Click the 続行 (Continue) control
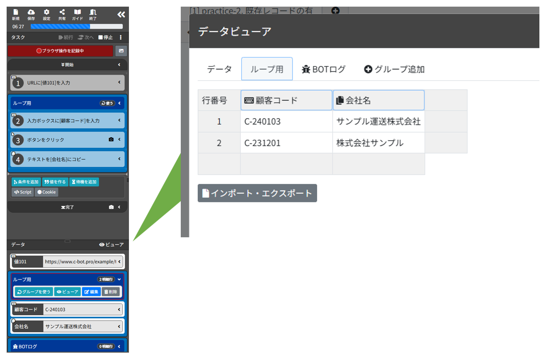546x358 pixels. tap(66, 37)
